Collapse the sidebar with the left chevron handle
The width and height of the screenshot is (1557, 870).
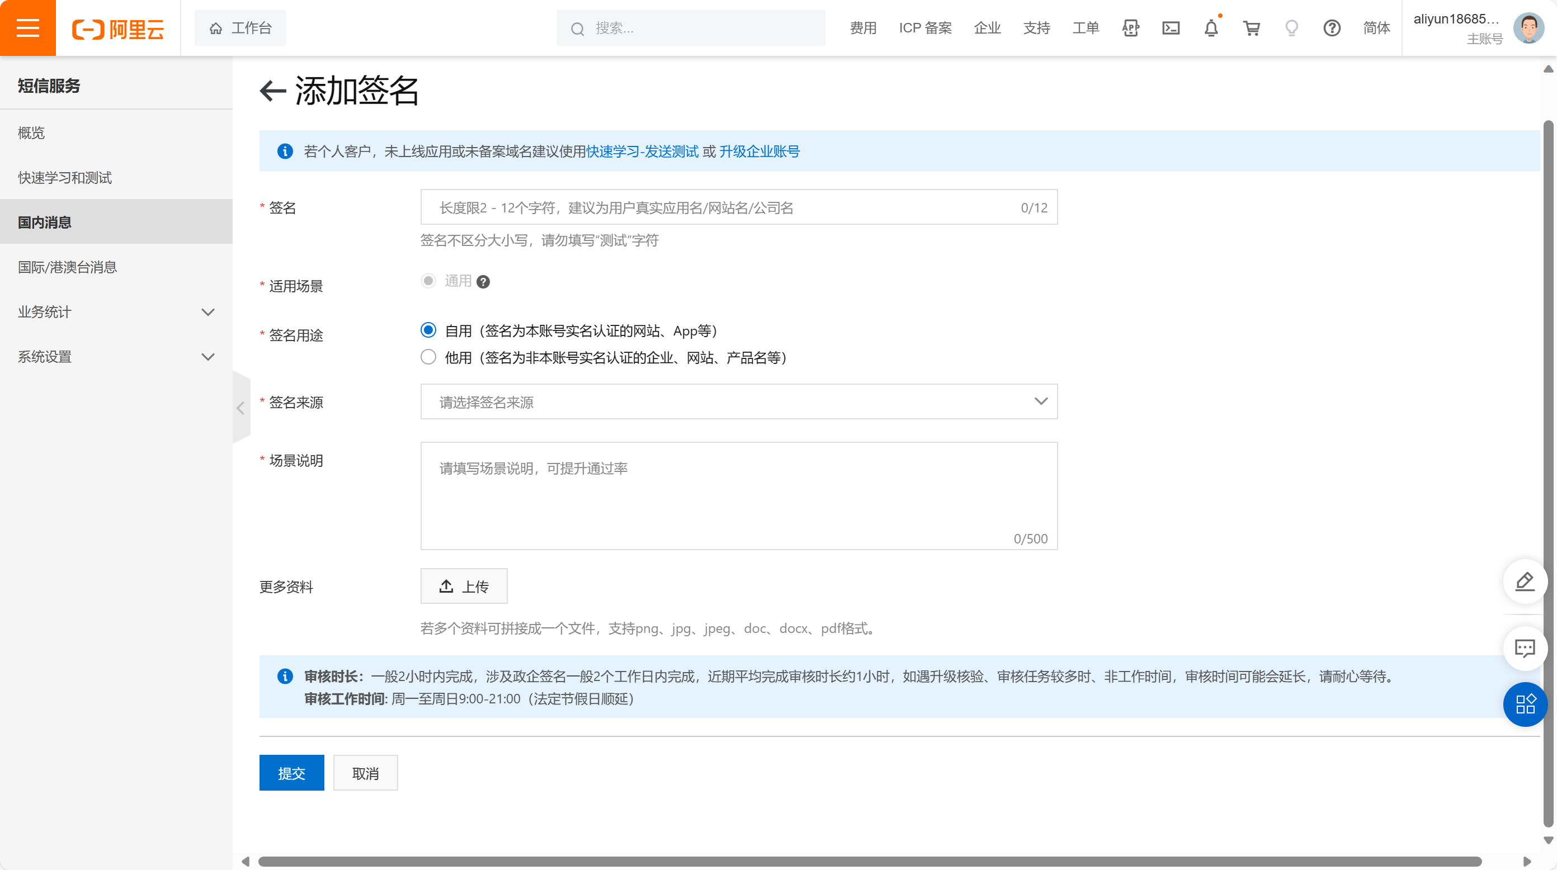pyautogui.click(x=240, y=408)
